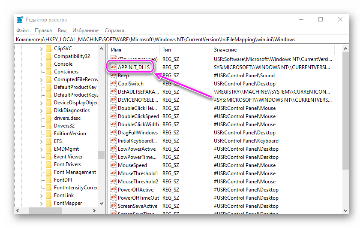Select the PowerOffActive value entry
This screenshot has width=363, height=228.
pyautogui.click(x=135, y=190)
